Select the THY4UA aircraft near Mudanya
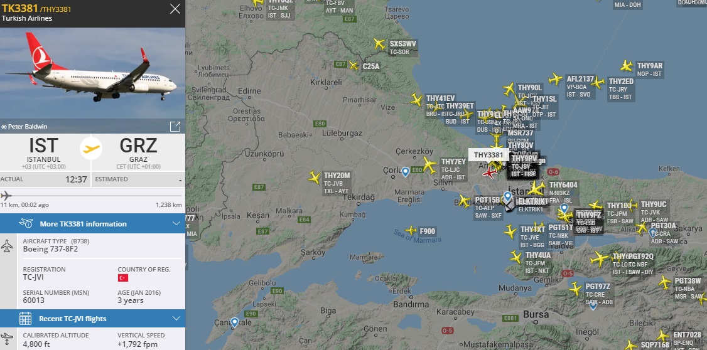707x350 pixels. [x=516, y=257]
